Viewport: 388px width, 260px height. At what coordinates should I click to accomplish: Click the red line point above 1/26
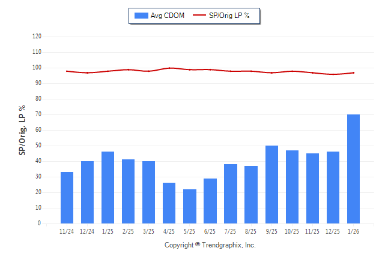coord(353,72)
